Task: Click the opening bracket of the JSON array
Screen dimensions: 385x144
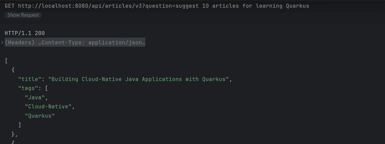Action: (6, 61)
